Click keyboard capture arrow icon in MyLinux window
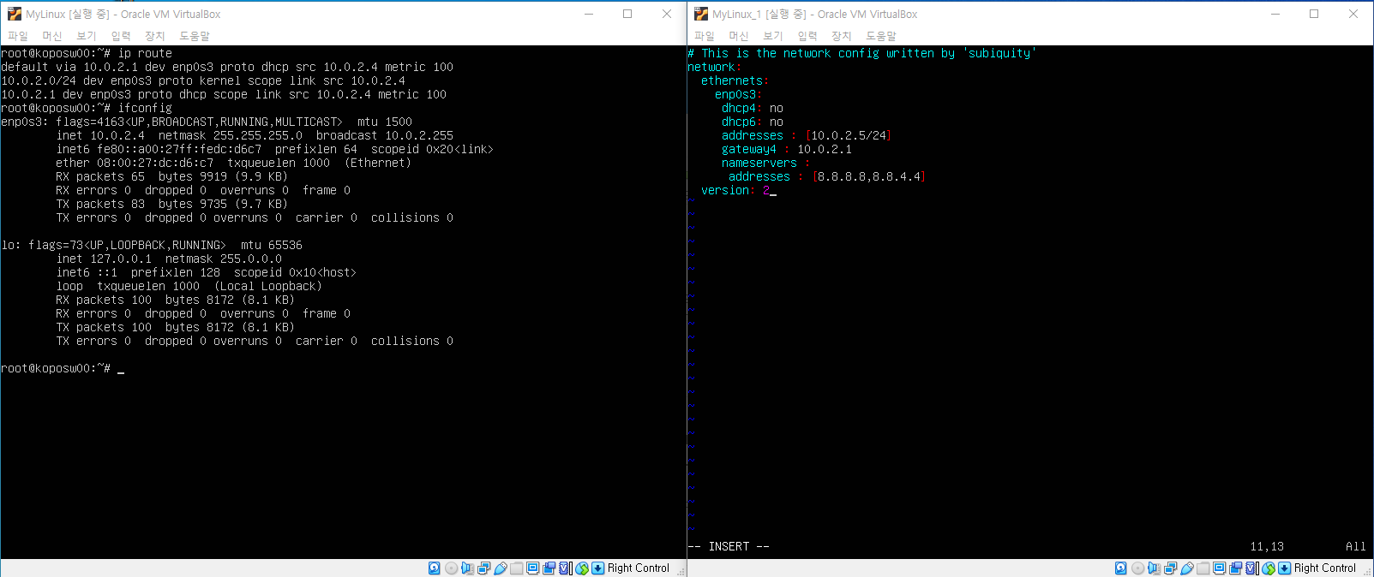Image resolution: width=1374 pixels, height=577 pixels. (x=597, y=568)
